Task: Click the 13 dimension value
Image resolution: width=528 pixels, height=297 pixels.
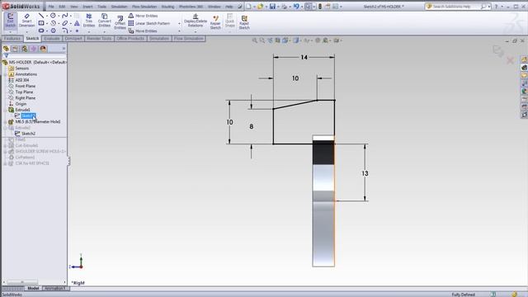Action: (365, 173)
